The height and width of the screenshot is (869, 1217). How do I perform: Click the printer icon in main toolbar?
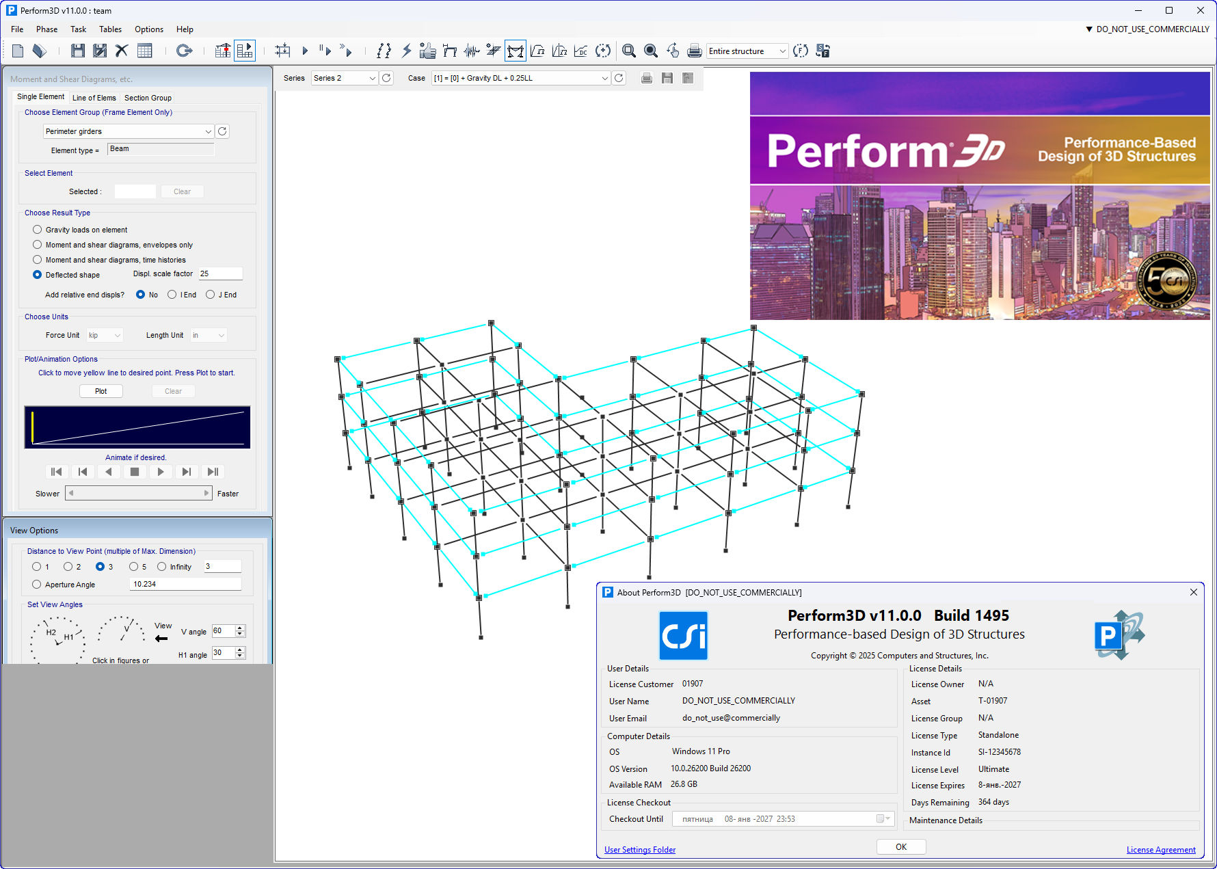point(694,51)
